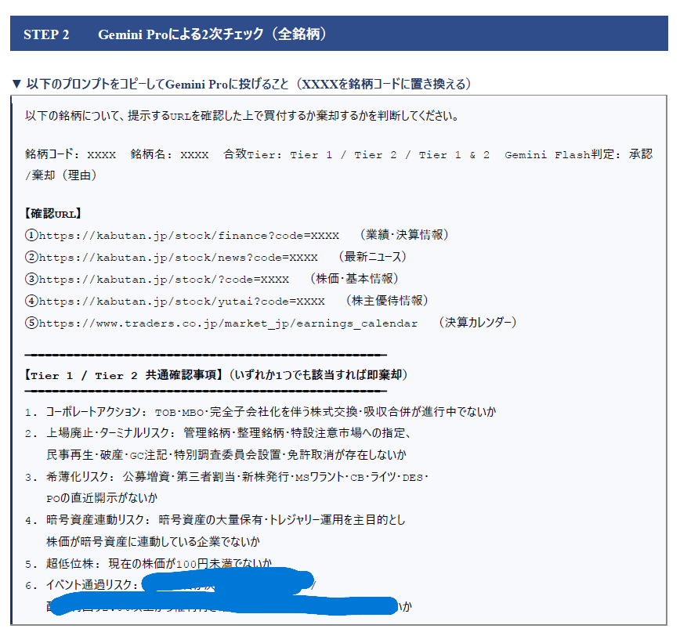Click item 4 暗号資産連動リスク line

tap(215, 520)
